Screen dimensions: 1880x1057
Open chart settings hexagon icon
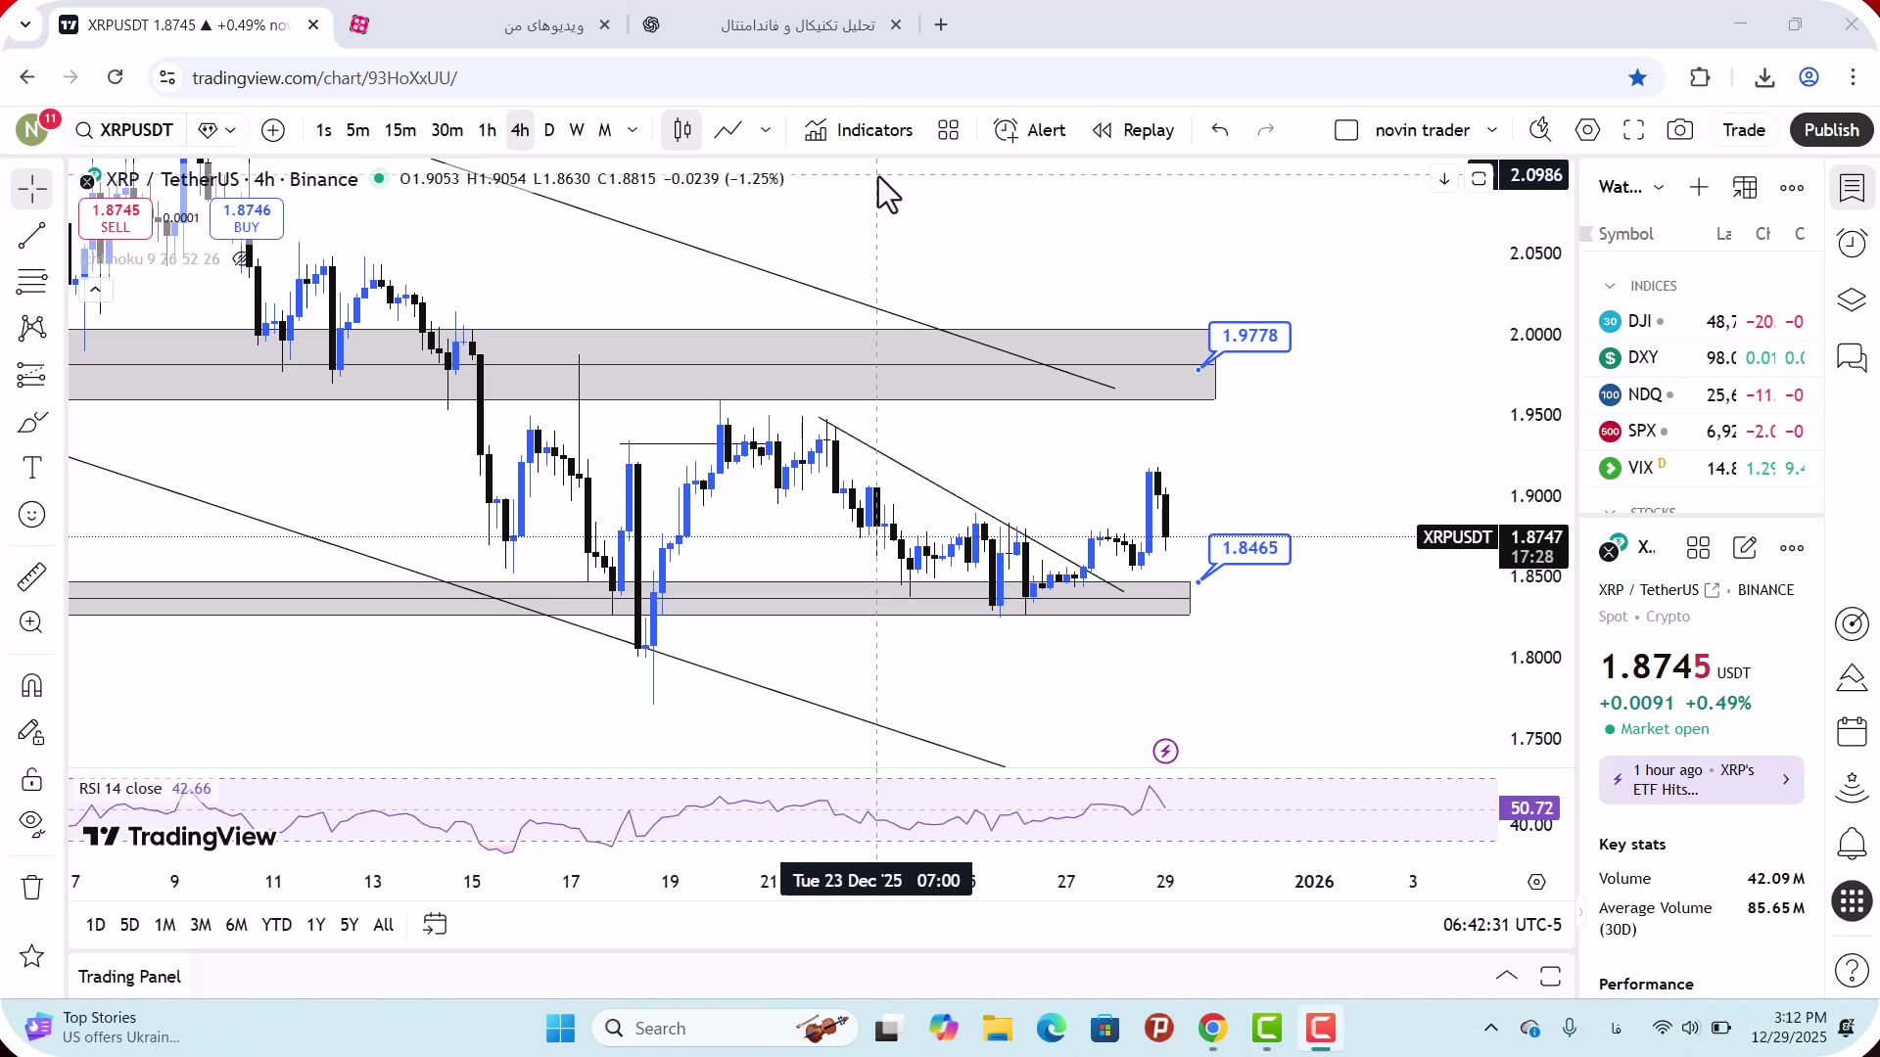(x=1587, y=130)
